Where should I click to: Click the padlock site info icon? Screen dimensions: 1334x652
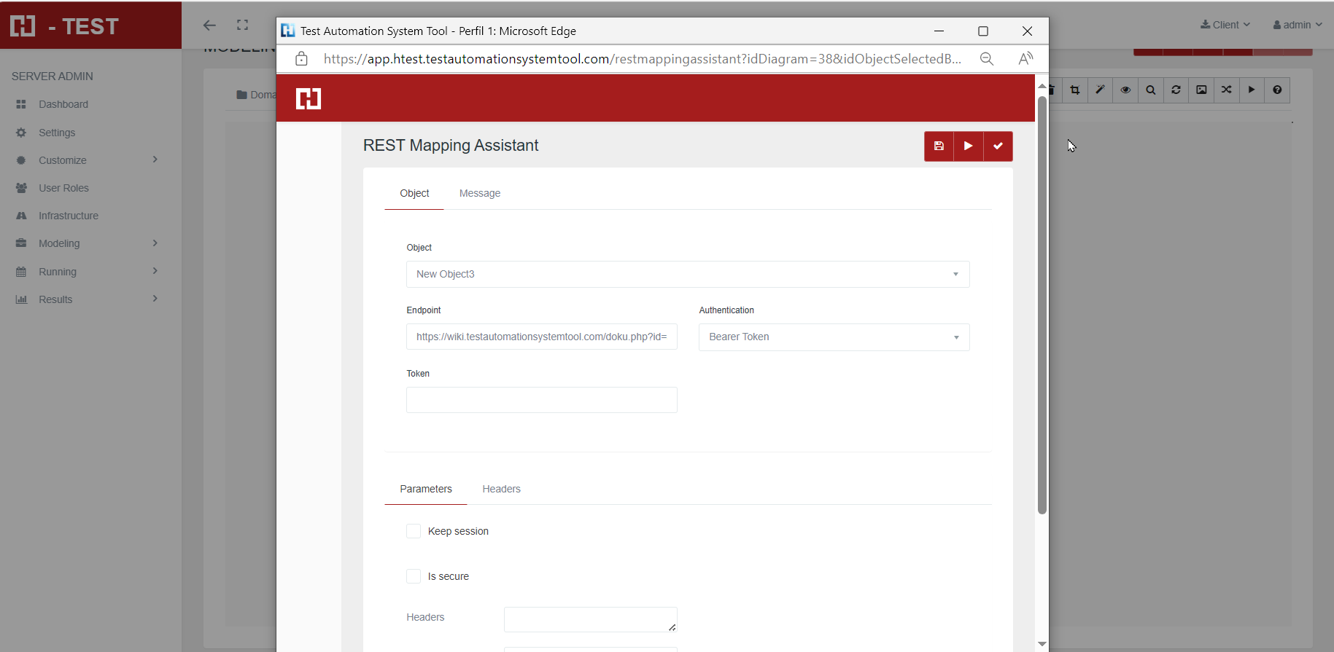click(x=301, y=59)
